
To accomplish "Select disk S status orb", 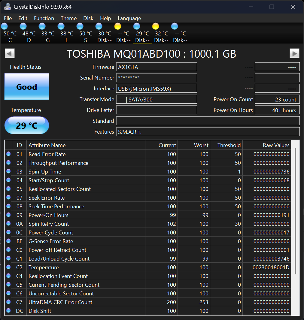I will pos(80,26).
